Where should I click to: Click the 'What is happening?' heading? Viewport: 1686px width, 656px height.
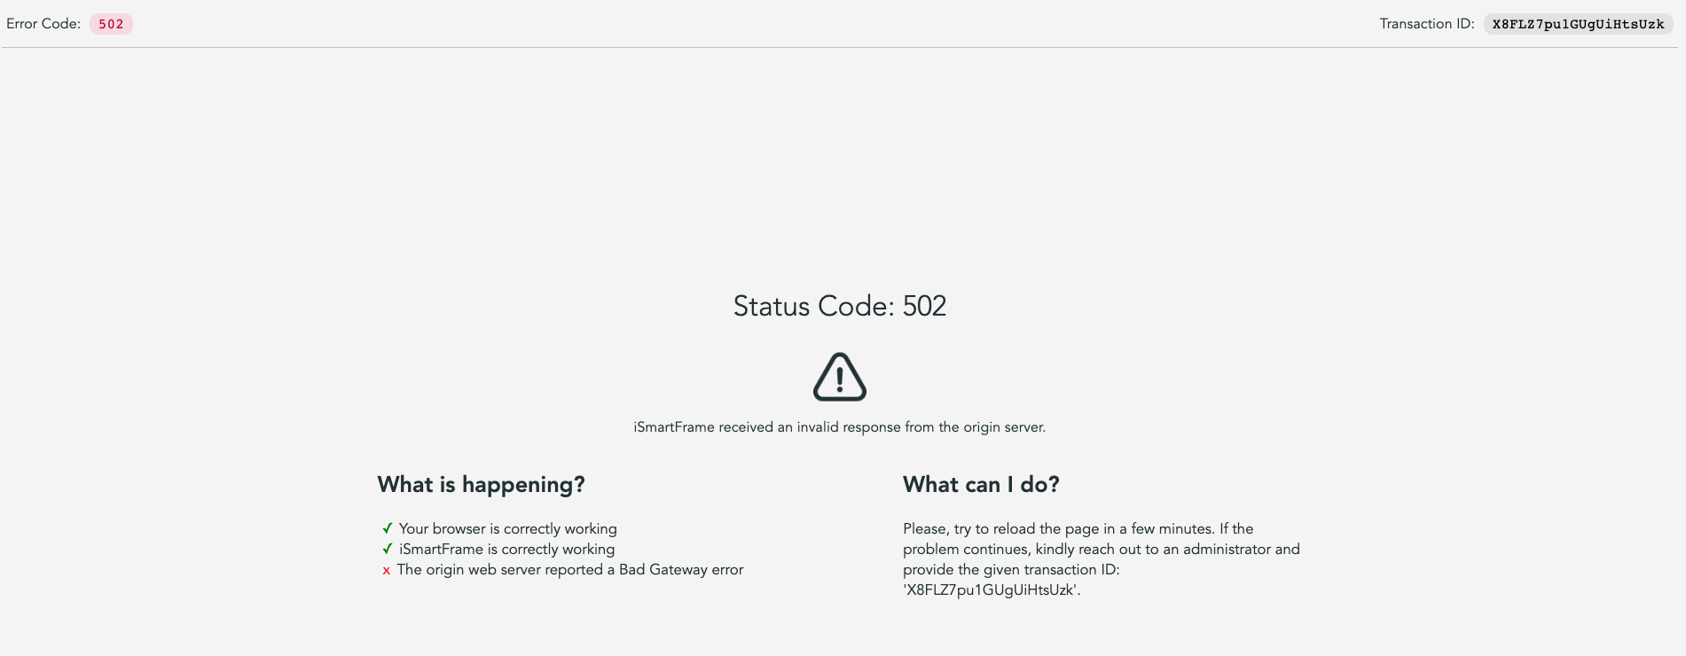(x=481, y=484)
